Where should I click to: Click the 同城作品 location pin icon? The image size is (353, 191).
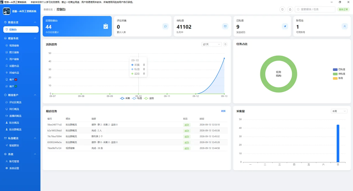point(7,73)
